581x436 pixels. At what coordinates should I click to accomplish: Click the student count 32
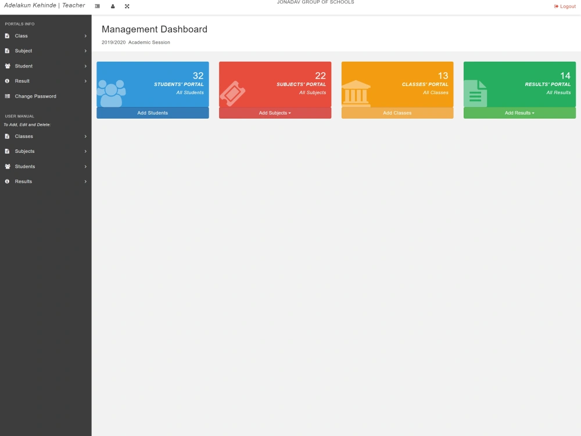[x=198, y=76]
